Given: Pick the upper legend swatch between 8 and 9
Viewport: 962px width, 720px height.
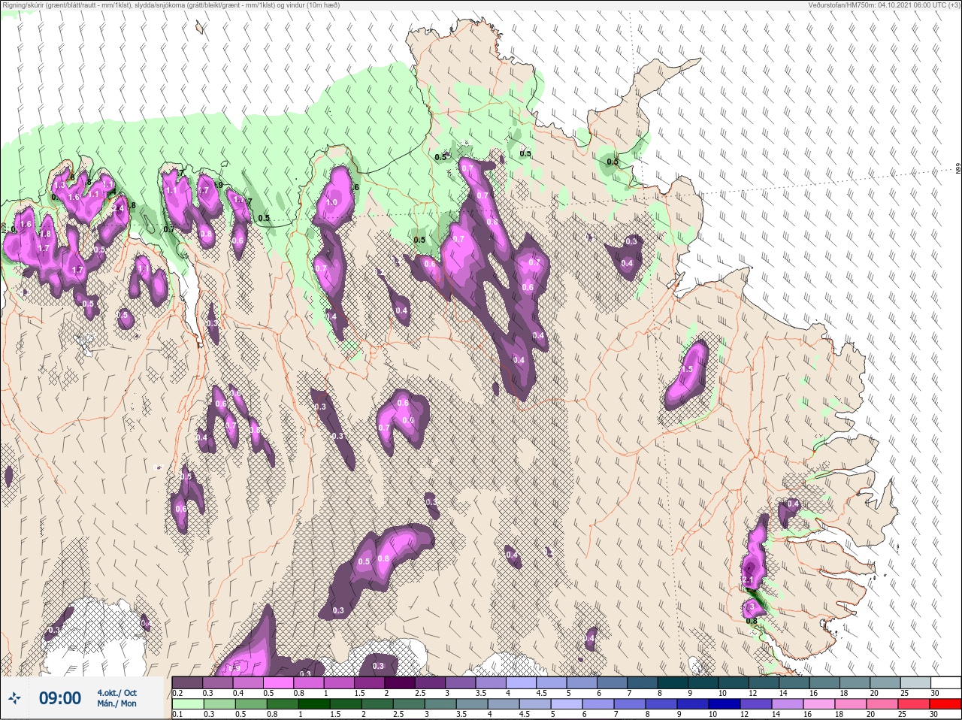Looking at the screenshot, I should (673, 682).
